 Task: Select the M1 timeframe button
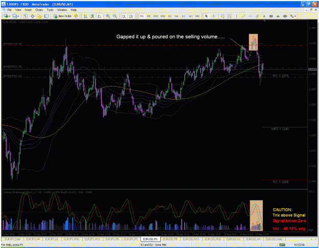142,16
